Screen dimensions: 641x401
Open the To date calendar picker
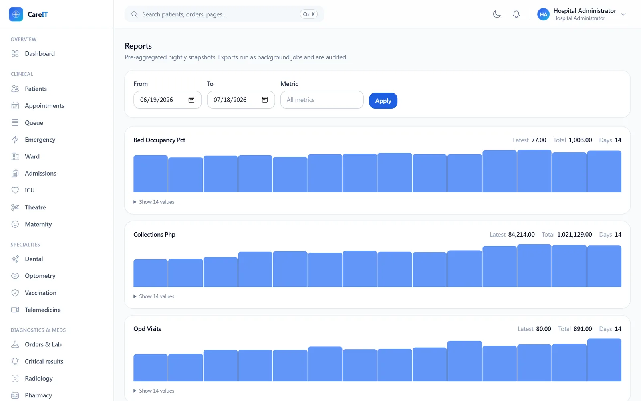tap(265, 100)
